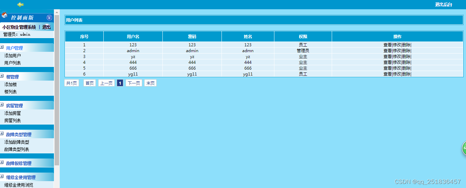This screenshot has width=466, height=188.
Task: Expand the 故障报修管理 plus icon
Action: click(x=2, y=162)
